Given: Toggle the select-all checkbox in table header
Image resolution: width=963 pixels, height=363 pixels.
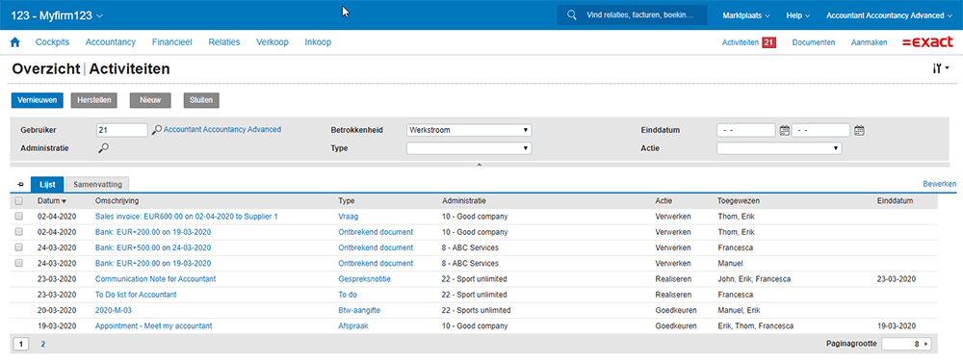Looking at the screenshot, I should click(19, 201).
